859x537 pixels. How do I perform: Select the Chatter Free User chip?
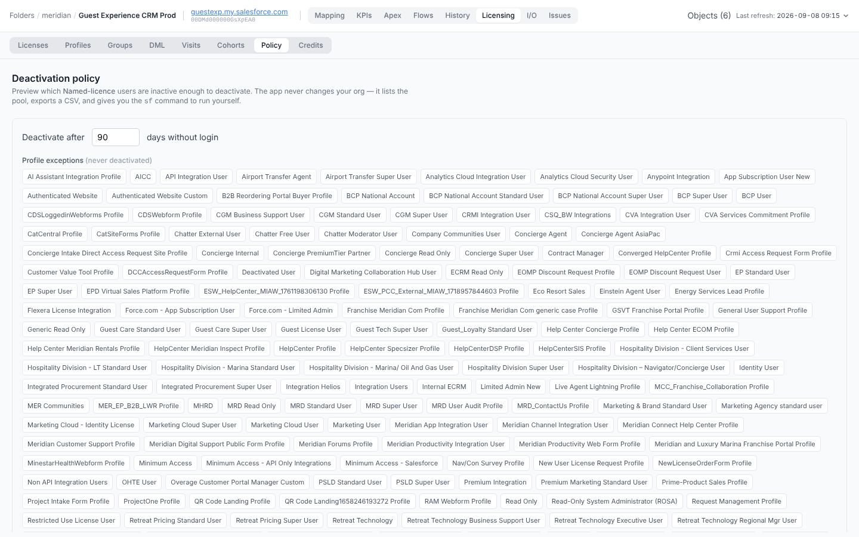point(282,234)
